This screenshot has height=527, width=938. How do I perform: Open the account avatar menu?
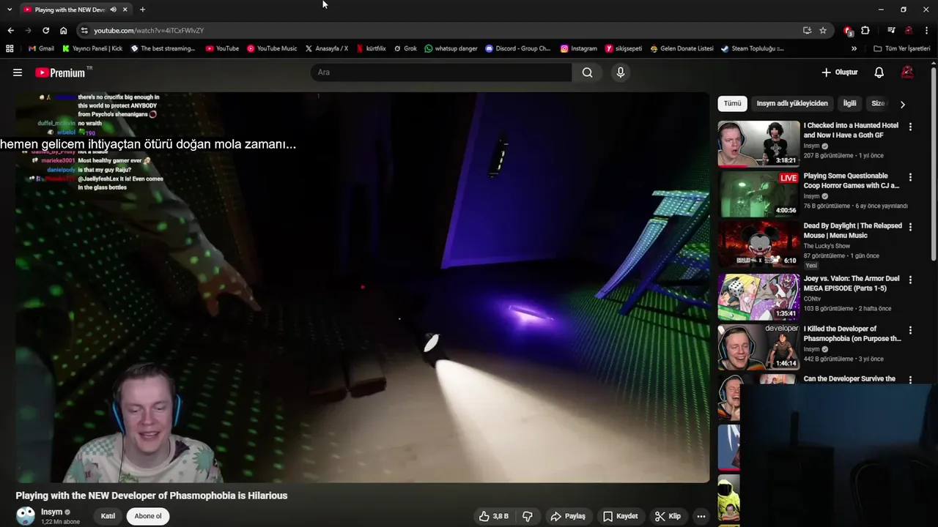[x=907, y=72]
